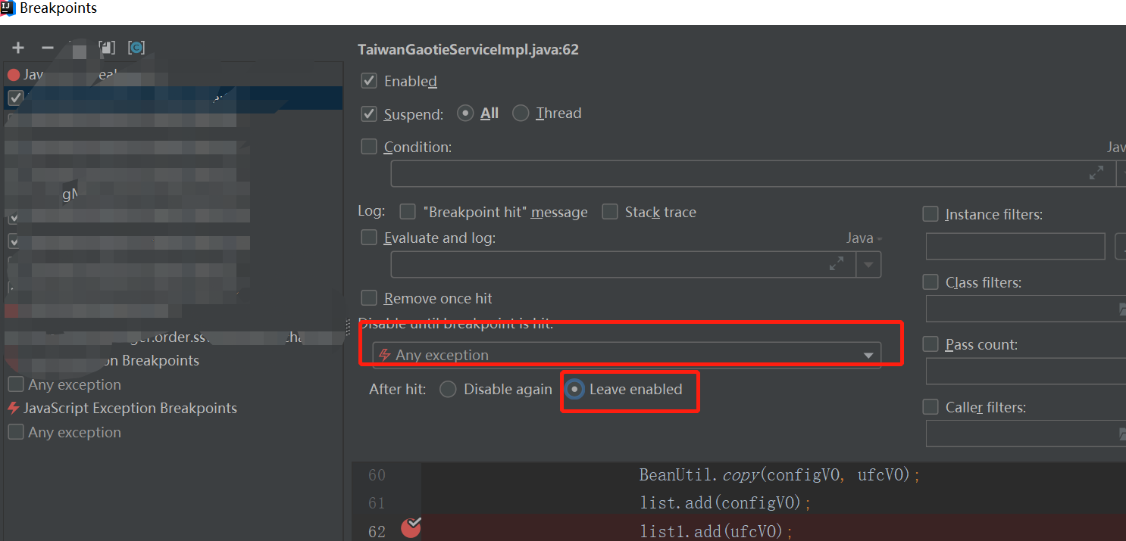This screenshot has width=1126, height=541.
Task: Toggle the Enabled checkbox
Action: [369, 81]
